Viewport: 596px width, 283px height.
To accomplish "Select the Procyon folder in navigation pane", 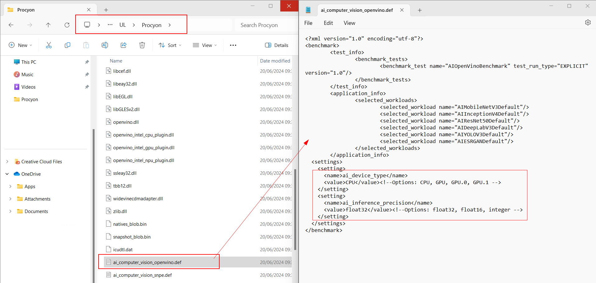I will click(x=30, y=99).
